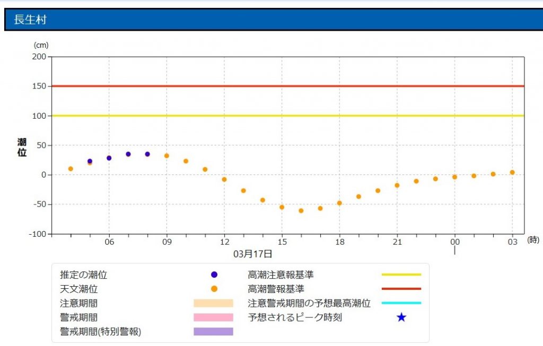This screenshot has width=543, height=346.
Task: Click the -100 y-axis value
Action: (38, 234)
